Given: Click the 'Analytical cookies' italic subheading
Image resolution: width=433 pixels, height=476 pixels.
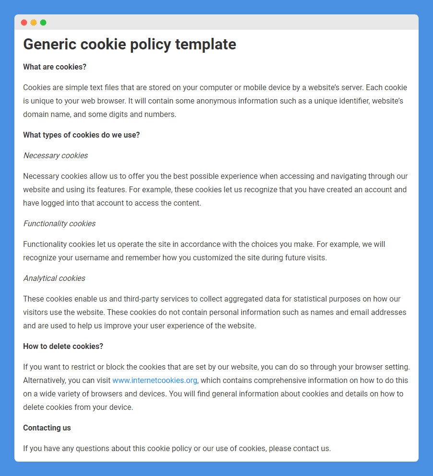Looking at the screenshot, I should pyautogui.click(x=54, y=278).
